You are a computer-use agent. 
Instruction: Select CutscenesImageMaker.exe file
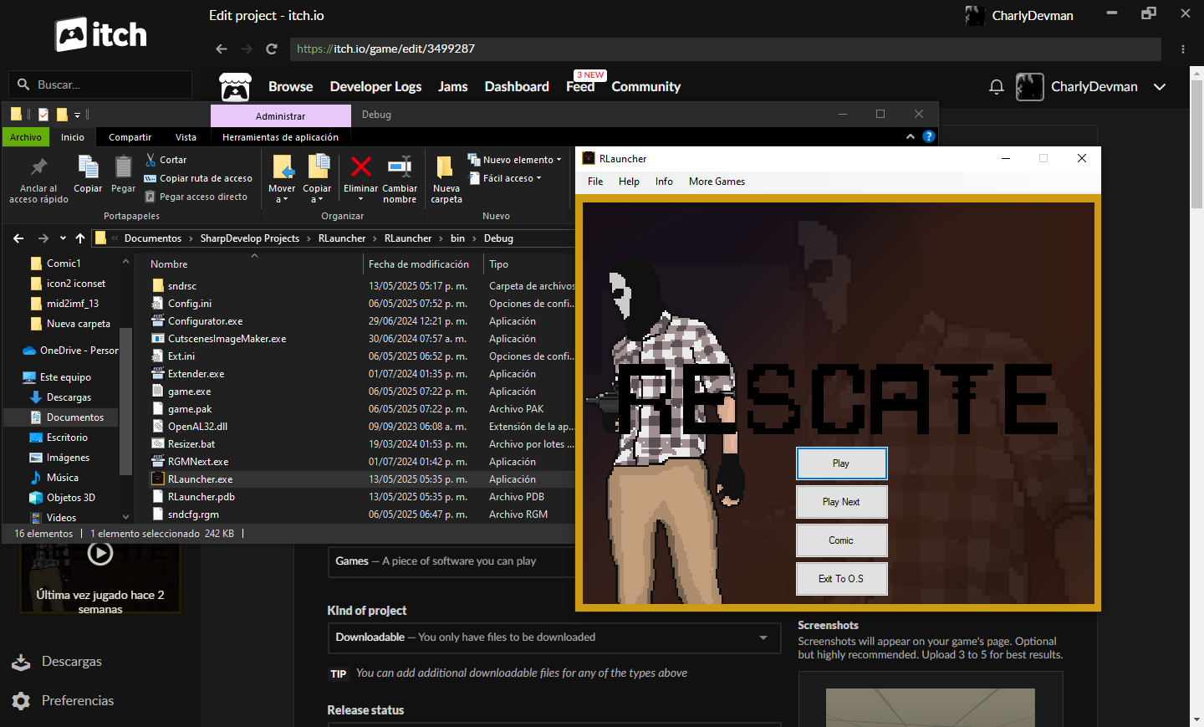[x=227, y=339]
